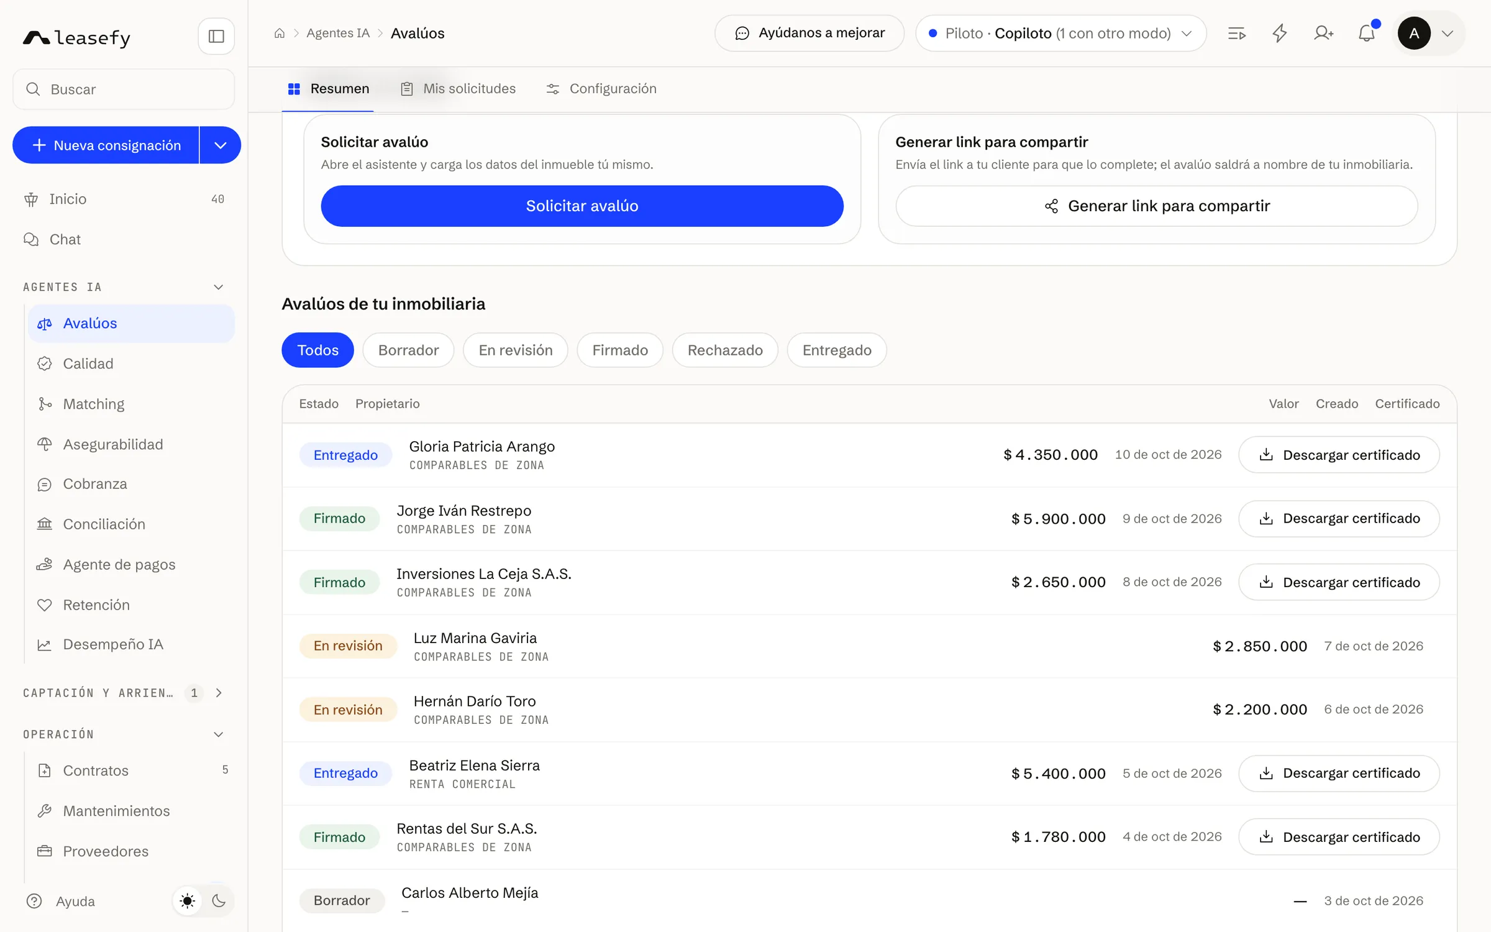Open Piloto Copiloto mode dropdown

1060,34
